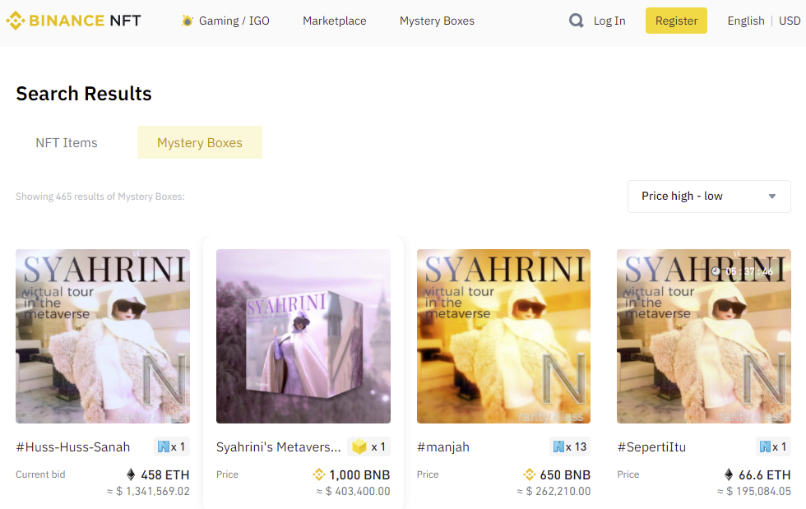This screenshot has width=806, height=509.
Task: Switch to the NFT Items tab
Action: [x=67, y=142]
